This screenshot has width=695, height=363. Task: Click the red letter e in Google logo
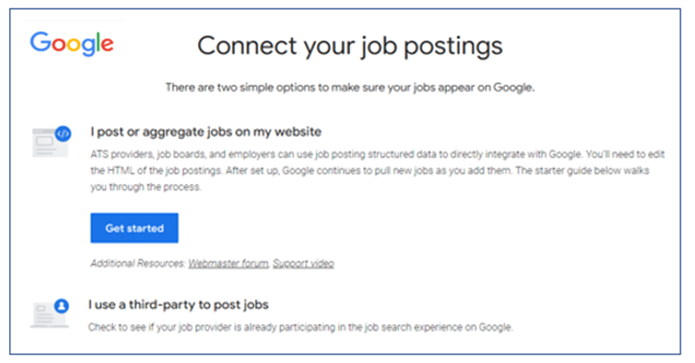click(107, 45)
